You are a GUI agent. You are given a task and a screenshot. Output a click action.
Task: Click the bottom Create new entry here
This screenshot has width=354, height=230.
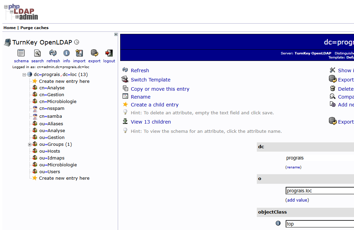[x=64, y=178]
